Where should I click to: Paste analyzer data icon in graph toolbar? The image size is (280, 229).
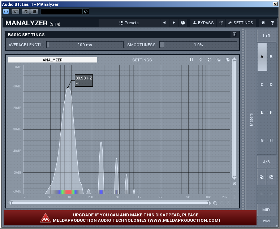228,60
